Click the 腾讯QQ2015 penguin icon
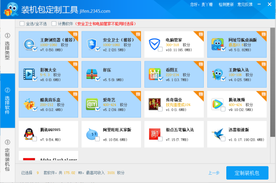 [29, 134]
